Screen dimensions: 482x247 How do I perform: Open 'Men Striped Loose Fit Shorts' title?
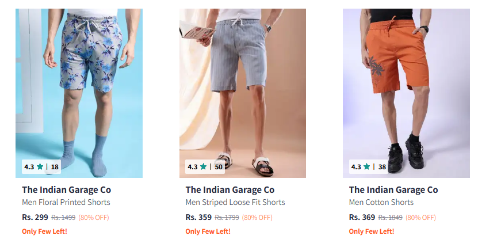(235, 203)
